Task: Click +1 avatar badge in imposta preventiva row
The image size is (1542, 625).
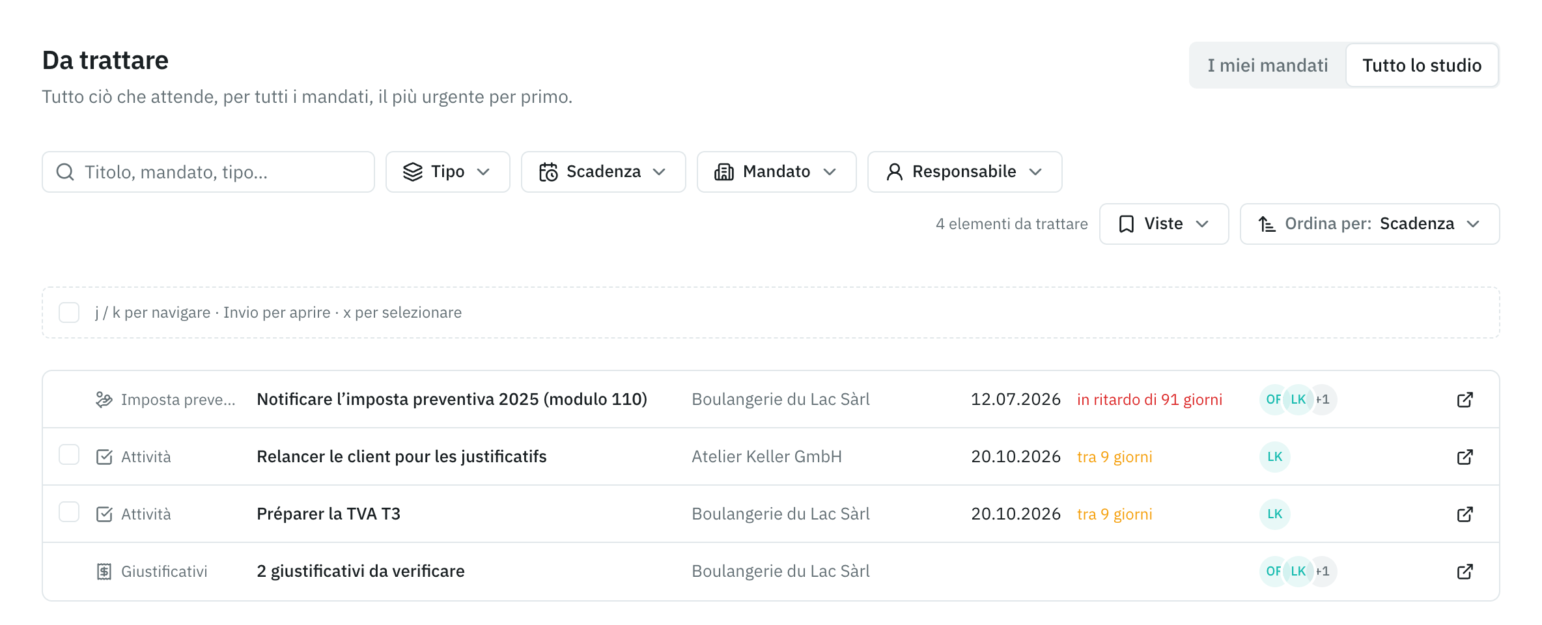Action: click(1325, 400)
